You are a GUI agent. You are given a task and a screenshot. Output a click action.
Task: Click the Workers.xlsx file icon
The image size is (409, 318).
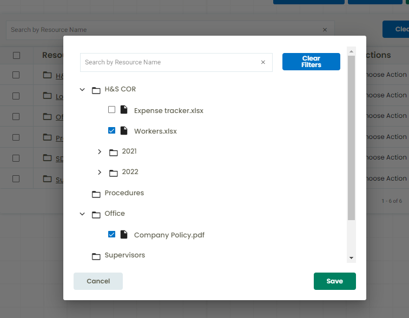pos(124,131)
